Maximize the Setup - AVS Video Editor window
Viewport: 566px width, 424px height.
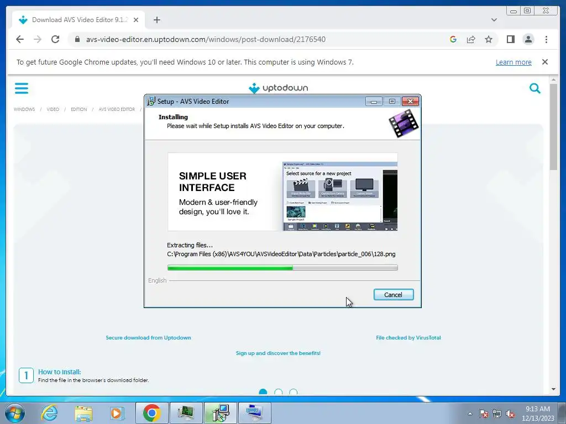(392, 102)
